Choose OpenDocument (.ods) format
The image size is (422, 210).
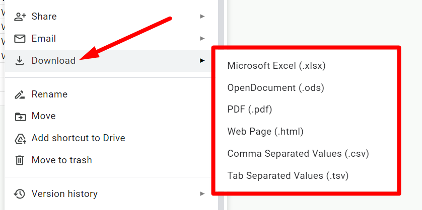click(275, 88)
